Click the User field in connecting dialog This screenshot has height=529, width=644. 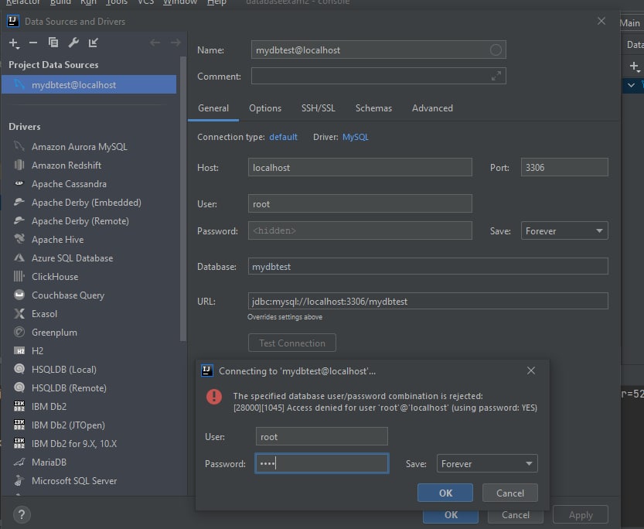point(322,437)
